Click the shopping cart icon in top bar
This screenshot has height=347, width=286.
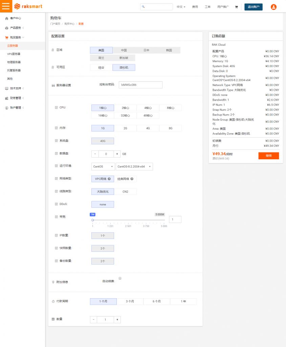237,6
